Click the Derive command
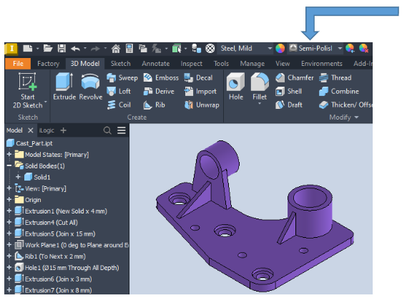This screenshot has width=402, height=298. tap(159, 92)
